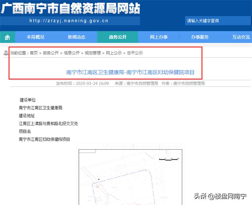Image resolution: width=252 pixels, height=205 pixels.
Task: Click the home icon in navigation bar
Action: tap(7, 37)
